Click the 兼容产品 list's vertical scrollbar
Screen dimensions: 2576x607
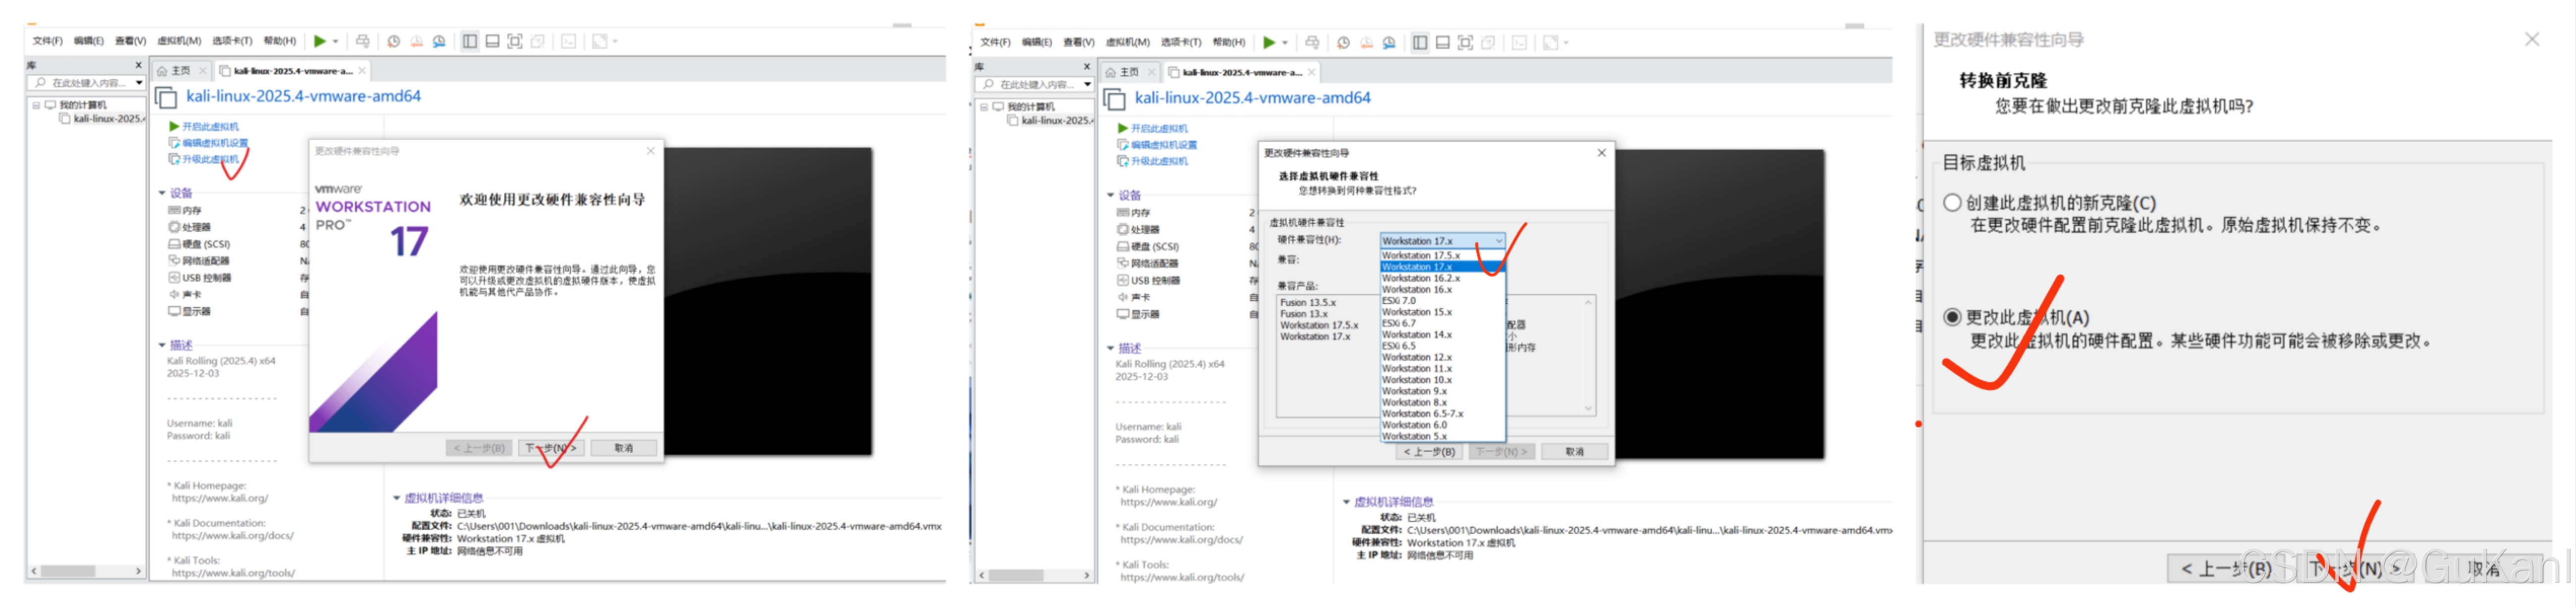(x=1587, y=355)
